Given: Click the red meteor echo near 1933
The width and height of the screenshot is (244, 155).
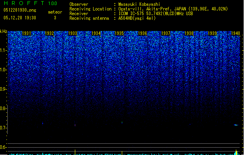Looking at the screenshot, I should [75, 125].
